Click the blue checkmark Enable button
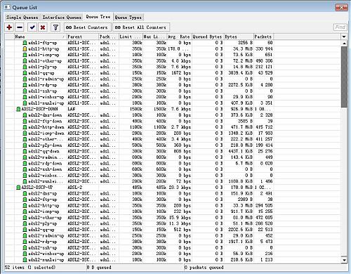This screenshot has width=351, height=274. pyautogui.click(x=32, y=27)
